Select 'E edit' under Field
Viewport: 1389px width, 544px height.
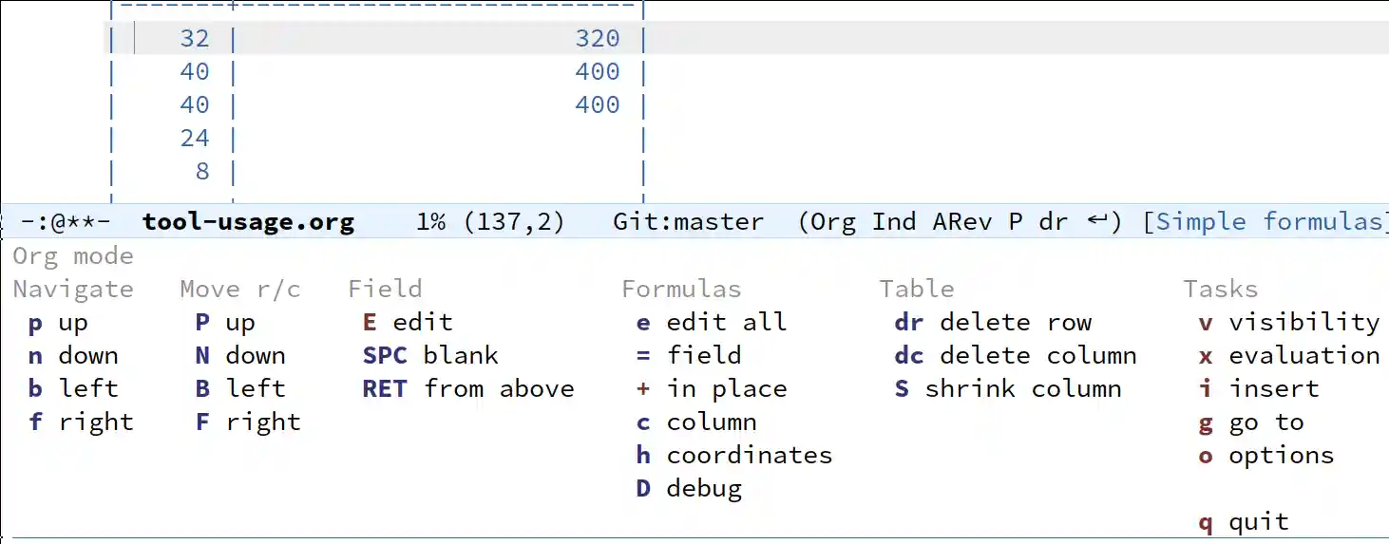tap(408, 323)
